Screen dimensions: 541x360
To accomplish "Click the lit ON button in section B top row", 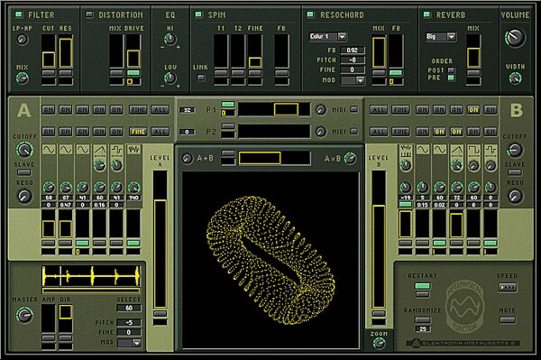I will [473, 110].
